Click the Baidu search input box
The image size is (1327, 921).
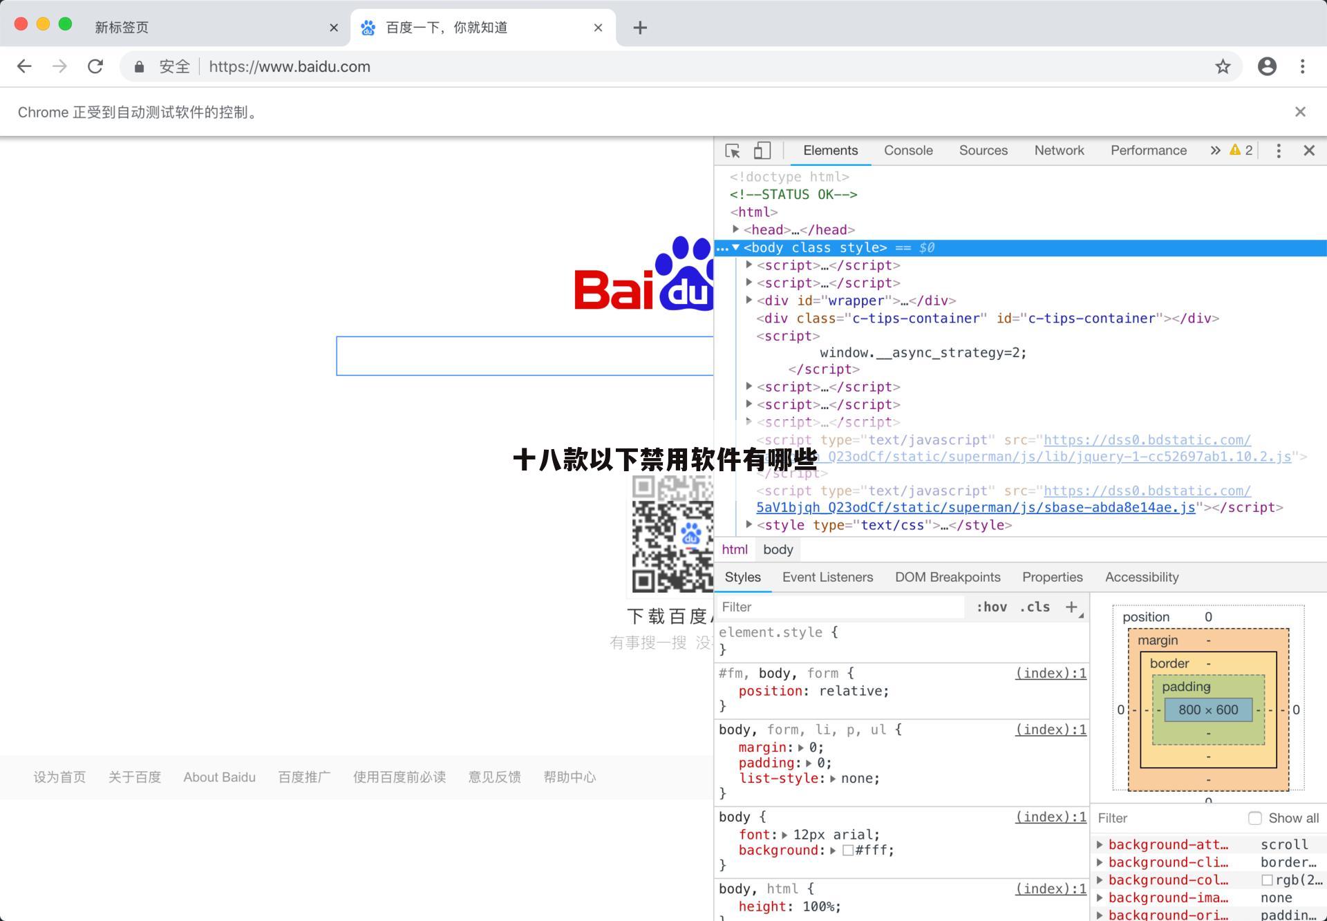pos(525,356)
